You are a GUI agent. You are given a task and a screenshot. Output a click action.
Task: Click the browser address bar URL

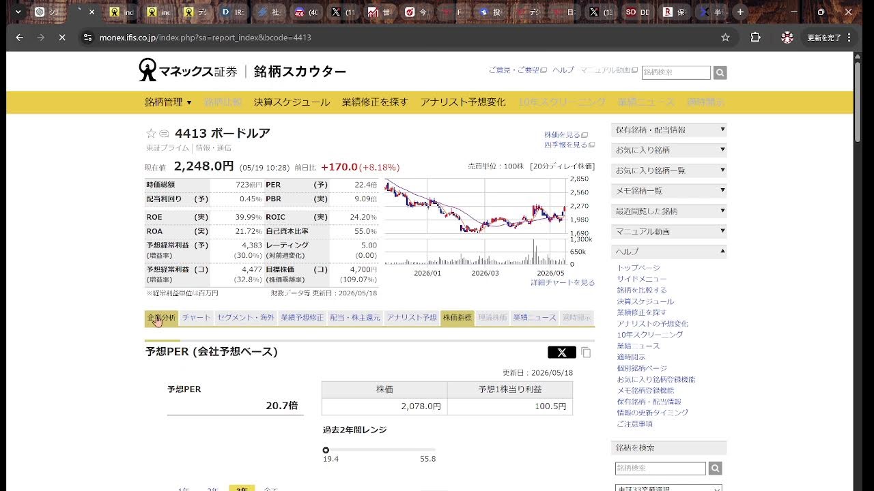click(205, 38)
